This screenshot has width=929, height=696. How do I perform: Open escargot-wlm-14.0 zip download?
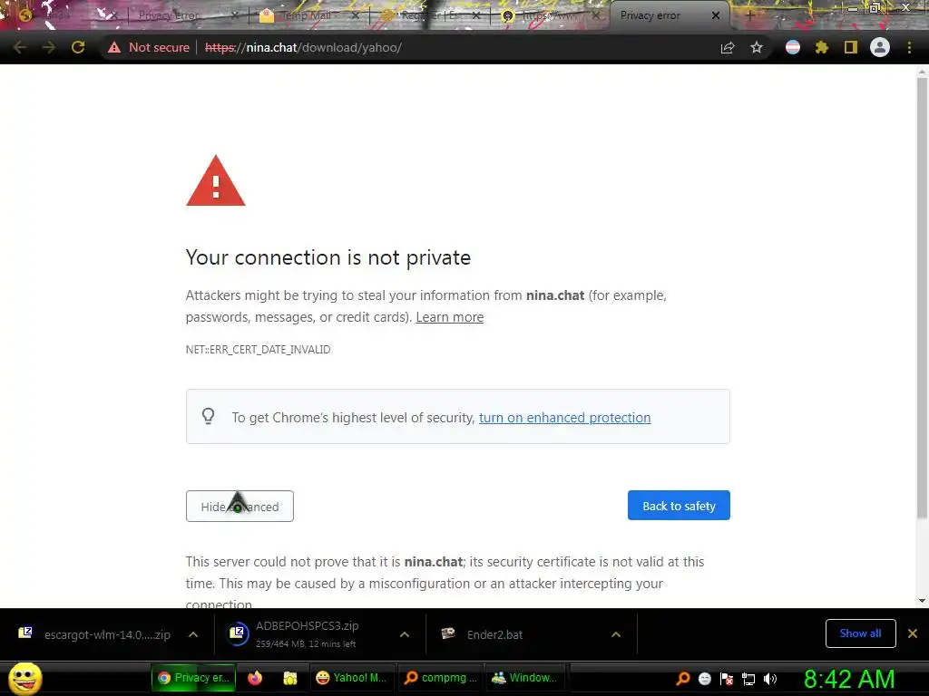107,634
